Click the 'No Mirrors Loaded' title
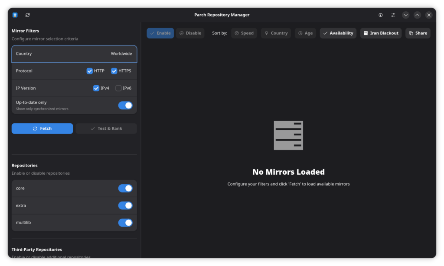The height and width of the screenshot is (266, 444). coord(288,172)
